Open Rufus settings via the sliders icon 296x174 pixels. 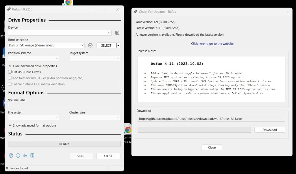25,155
